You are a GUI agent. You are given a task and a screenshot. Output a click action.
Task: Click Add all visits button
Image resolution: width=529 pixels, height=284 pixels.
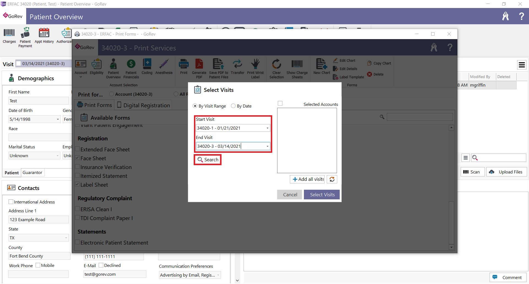click(307, 179)
